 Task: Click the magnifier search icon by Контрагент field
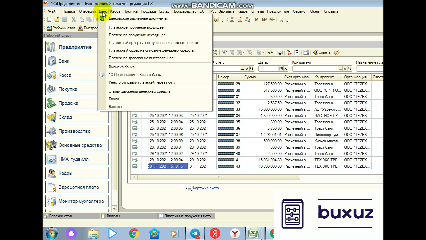coord(349,69)
